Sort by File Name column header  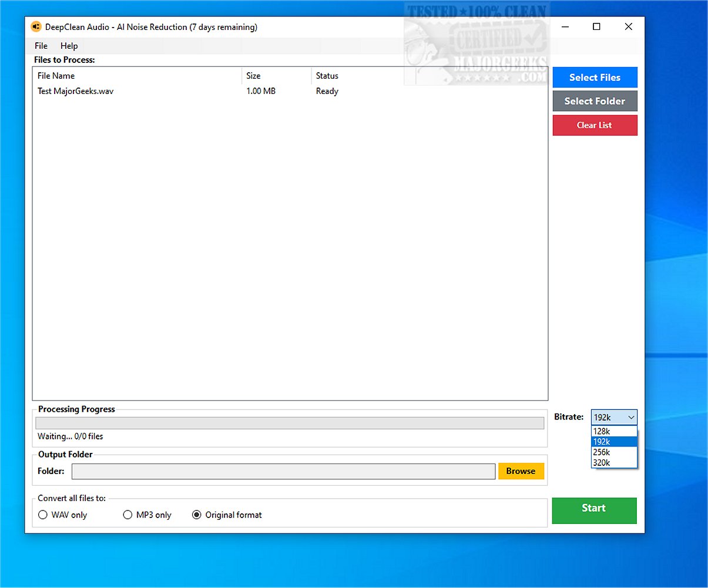pyautogui.click(x=137, y=76)
